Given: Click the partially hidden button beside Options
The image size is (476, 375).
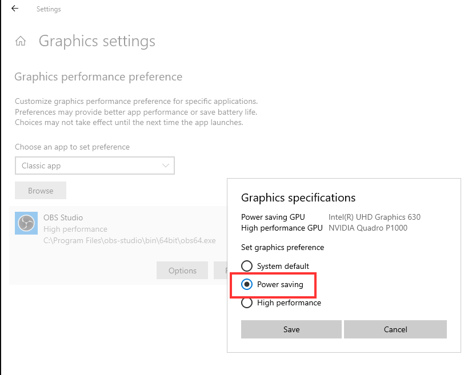Looking at the screenshot, I should [220, 271].
